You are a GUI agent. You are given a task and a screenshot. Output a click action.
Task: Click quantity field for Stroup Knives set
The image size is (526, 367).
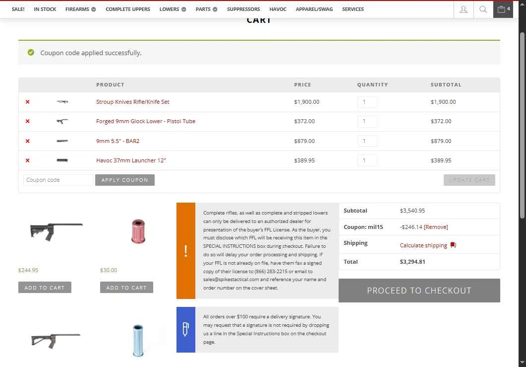pyautogui.click(x=367, y=102)
